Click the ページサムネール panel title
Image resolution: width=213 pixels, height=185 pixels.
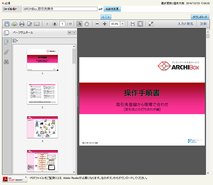[23, 33]
